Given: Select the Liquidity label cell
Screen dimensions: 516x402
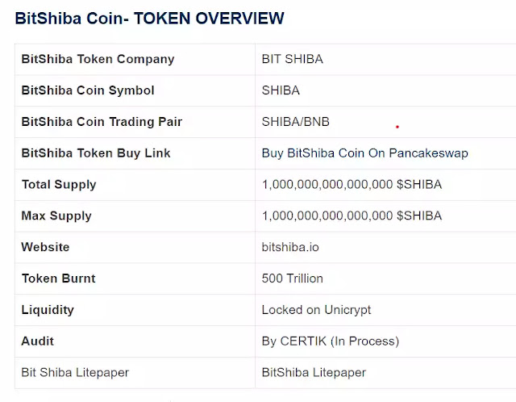Looking at the screenshot, I should [x=135, y=310].
